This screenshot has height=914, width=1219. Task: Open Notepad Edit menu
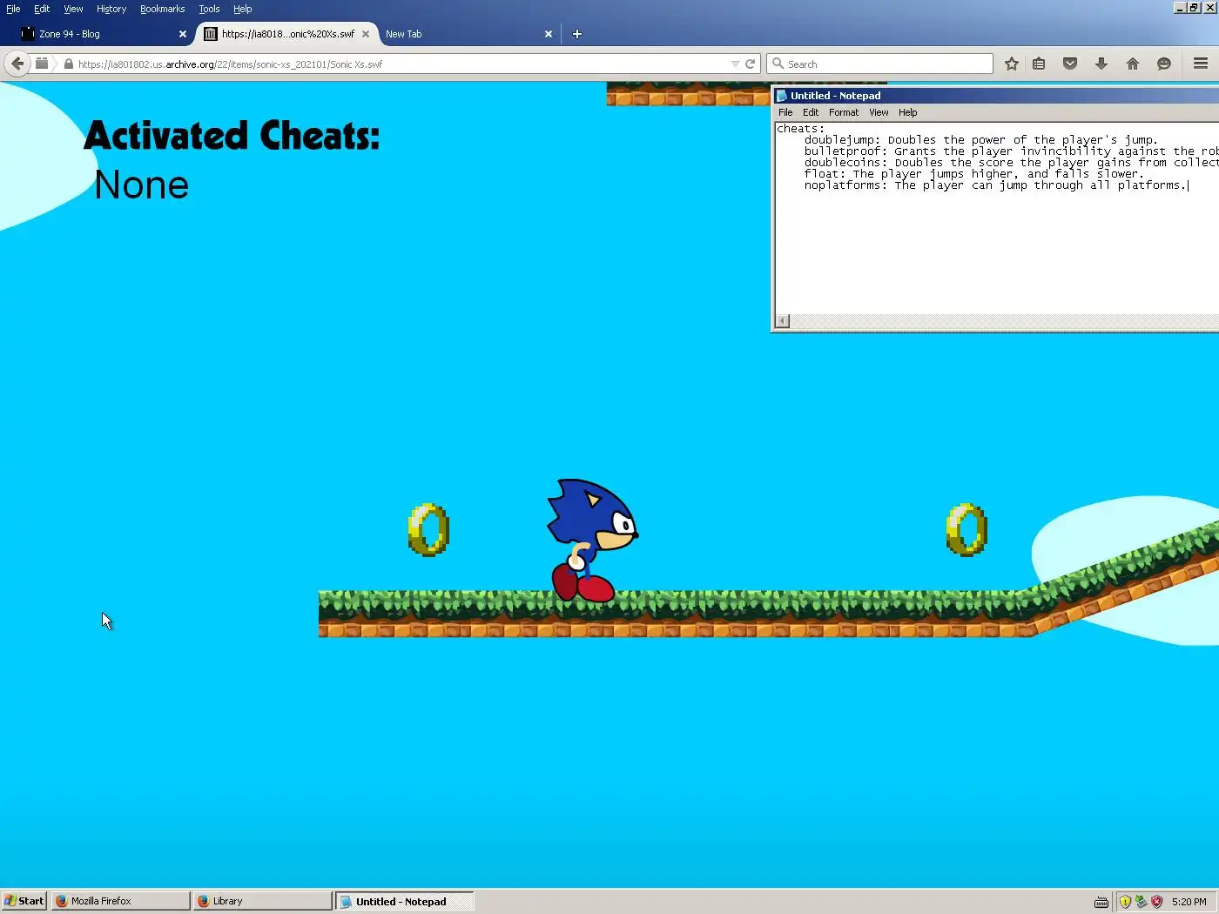click(x=811, y=112)
